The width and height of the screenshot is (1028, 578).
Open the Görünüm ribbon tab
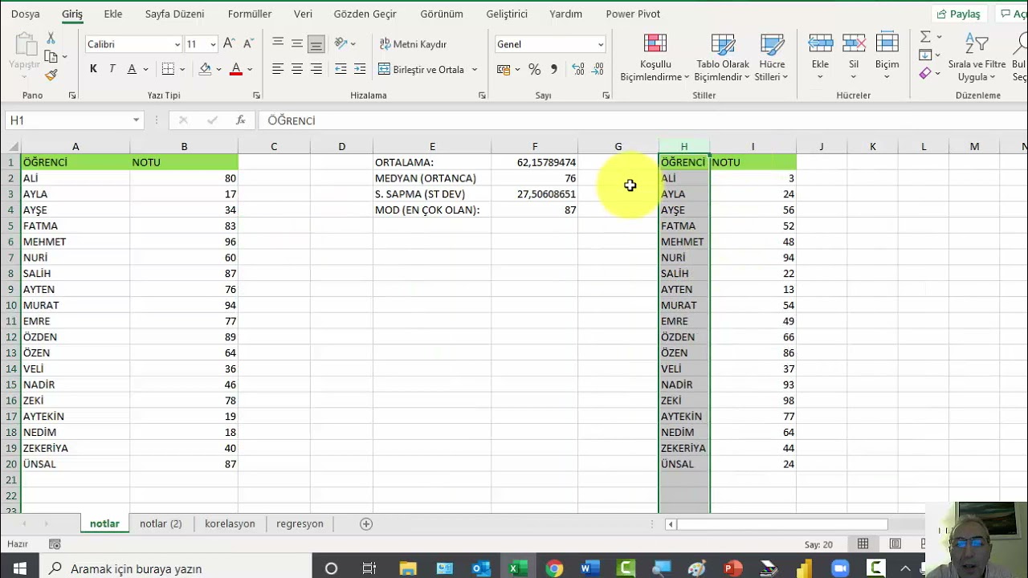[442, 14]
